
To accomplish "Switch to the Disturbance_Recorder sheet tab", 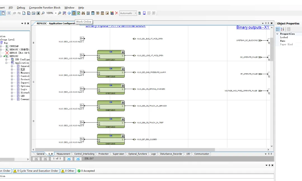I will pos(171,154).
